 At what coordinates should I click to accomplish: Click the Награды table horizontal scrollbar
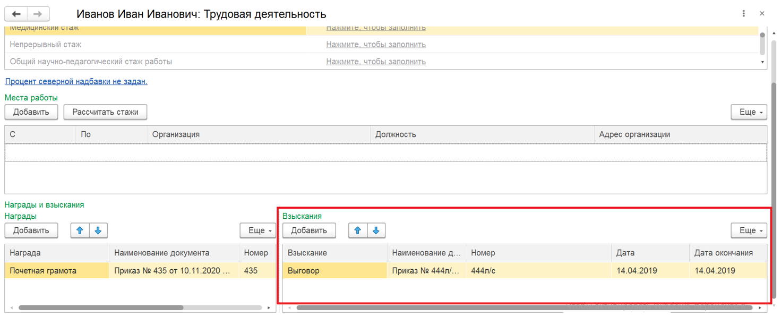click(x=101, y=308)
